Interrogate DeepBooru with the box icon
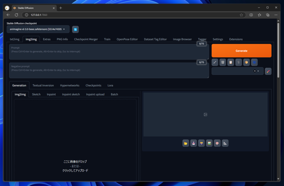 tap(246, 62)
